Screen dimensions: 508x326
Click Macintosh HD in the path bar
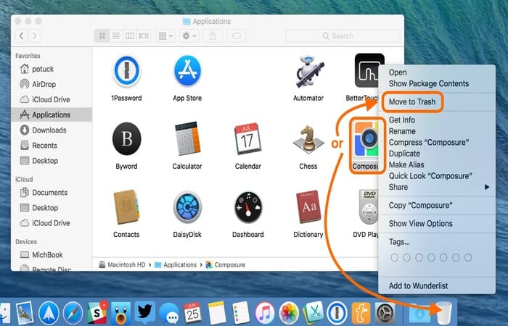tap(122, 264)
